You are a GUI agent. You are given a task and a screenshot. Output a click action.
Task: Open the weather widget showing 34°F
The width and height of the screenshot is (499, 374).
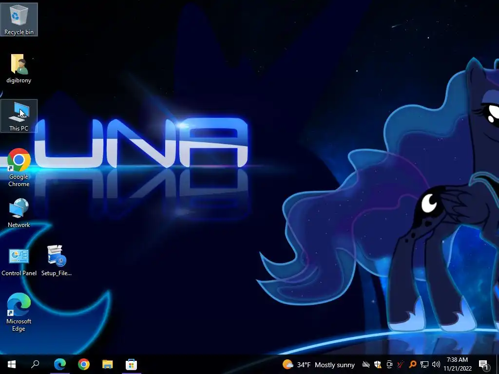(319, 364)
